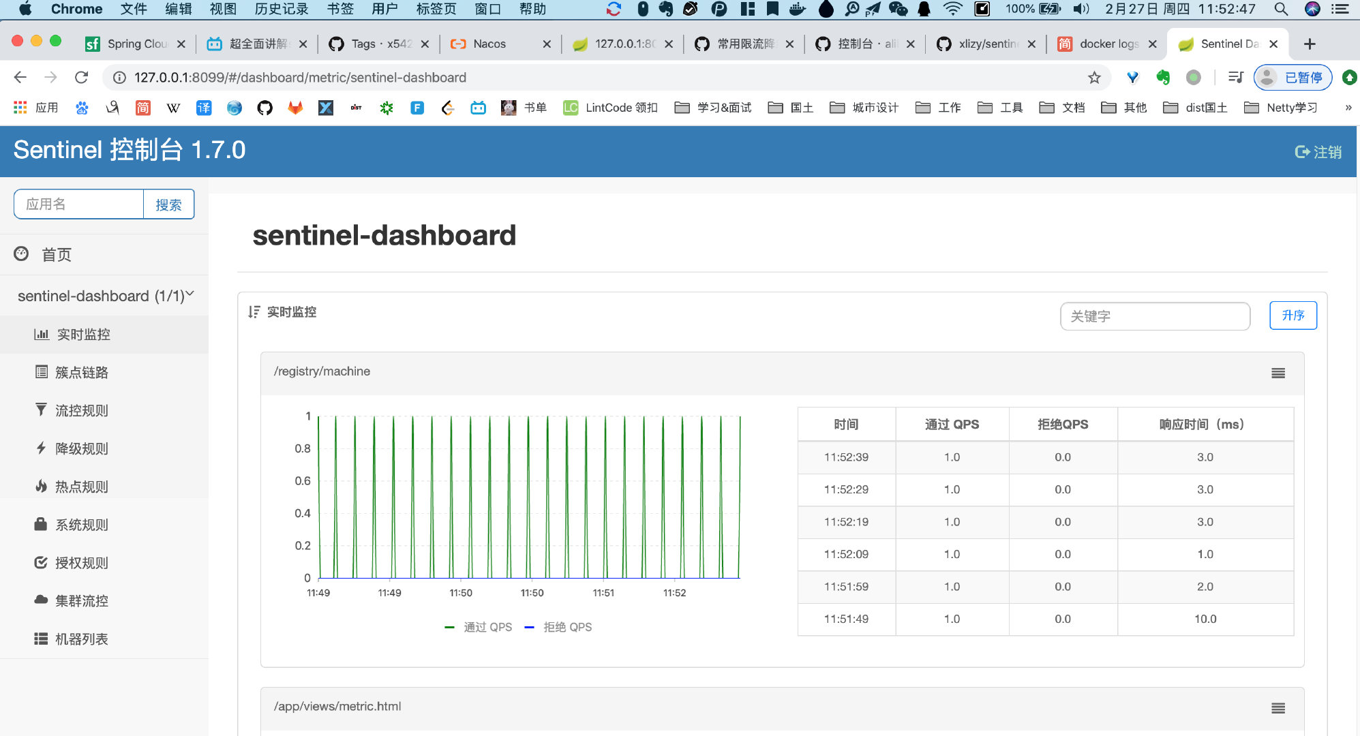
Task: Open the WeChat menu bar icon
Action: 898,9
